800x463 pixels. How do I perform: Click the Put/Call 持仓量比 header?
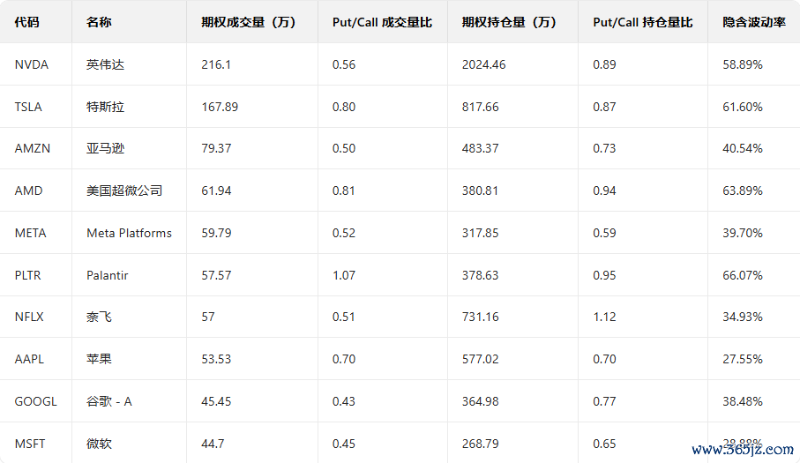(642, 22)
